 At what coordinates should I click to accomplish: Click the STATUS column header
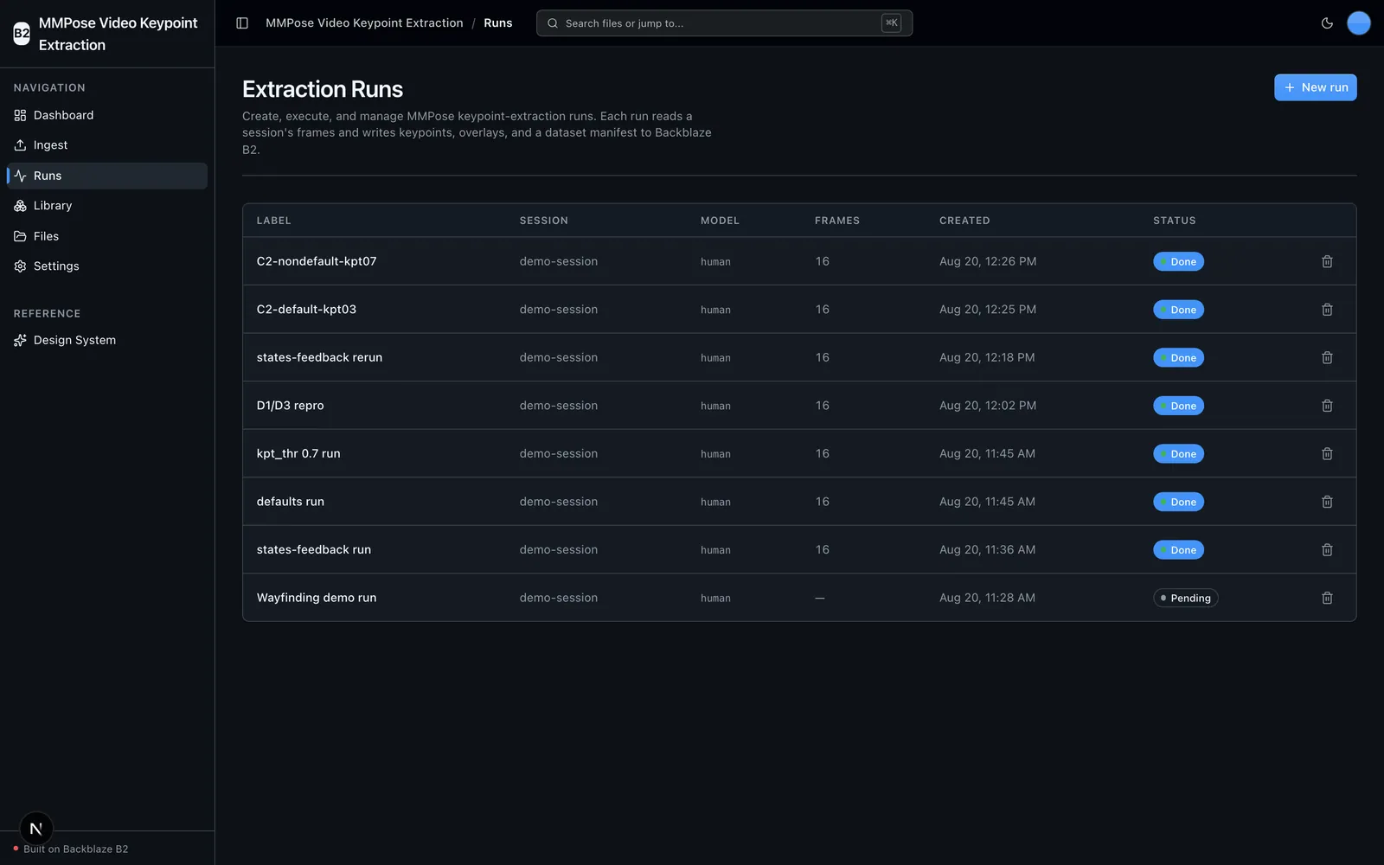1174,221
